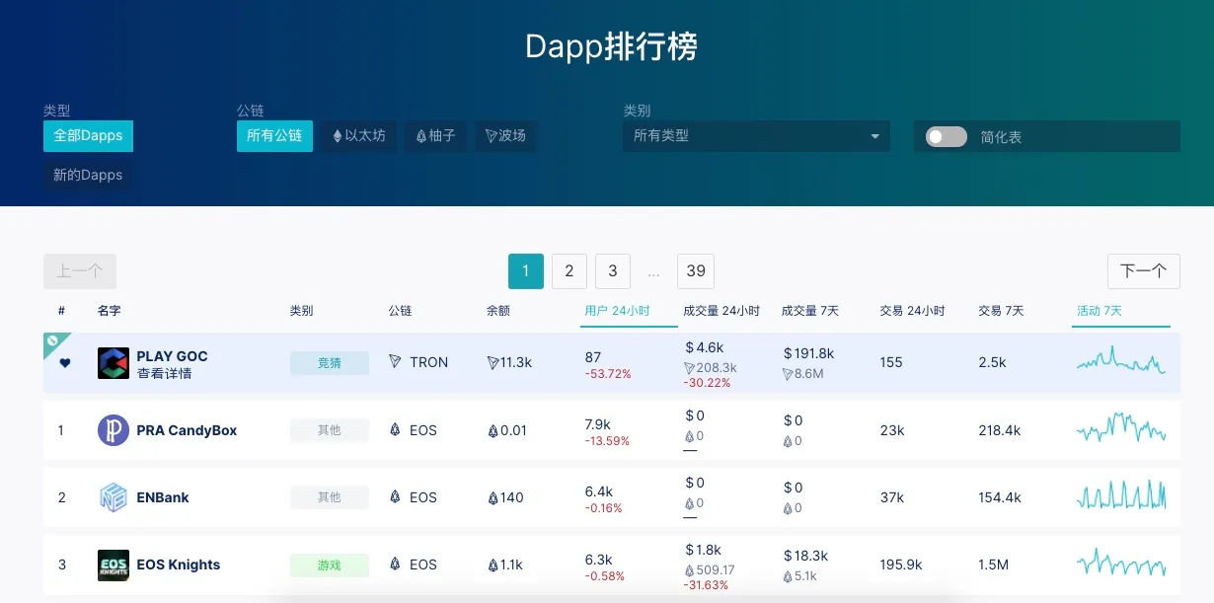1214x603 pixels.
Task: Click the $18.3k seven-day volume
Action: pos(805,556)
